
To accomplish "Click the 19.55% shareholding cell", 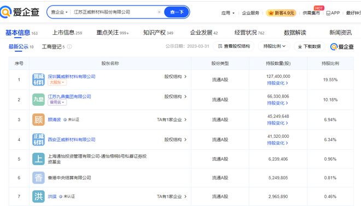I will coord(330,80).
